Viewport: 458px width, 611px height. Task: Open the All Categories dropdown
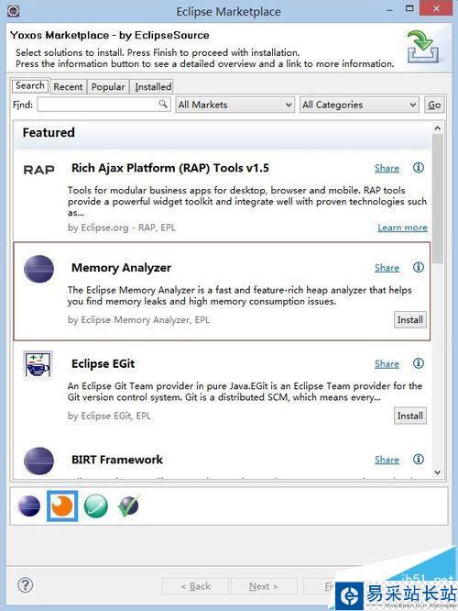(x=359, y=105)
